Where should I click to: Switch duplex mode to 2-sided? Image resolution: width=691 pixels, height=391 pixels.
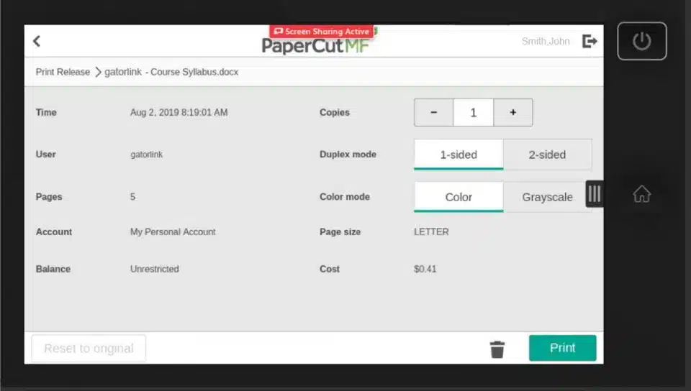tap(547, 155)
